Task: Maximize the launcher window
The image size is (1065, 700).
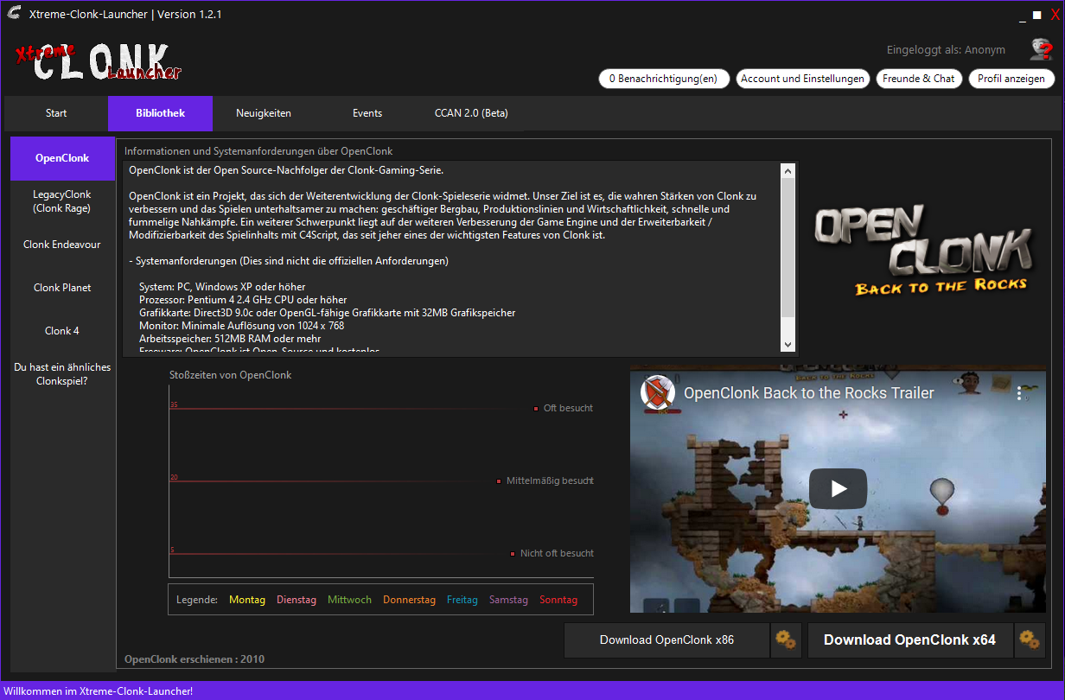Action: tap(1036, 15)
